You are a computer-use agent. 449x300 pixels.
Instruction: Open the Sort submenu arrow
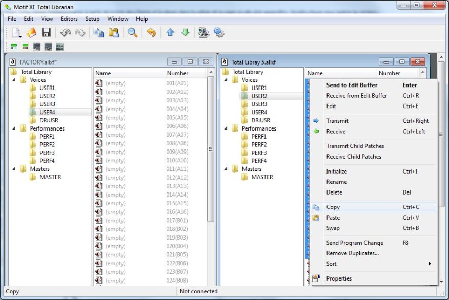click(x=430, y=264)
